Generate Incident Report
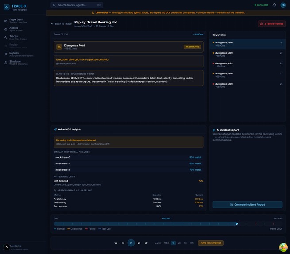Image resolution: width=290 pixels, height=254 pixels. (247, 205)
